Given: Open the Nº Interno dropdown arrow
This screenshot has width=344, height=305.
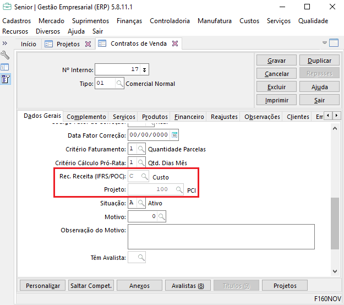Looking at the screenshot, I should click(x=144, y=69).
